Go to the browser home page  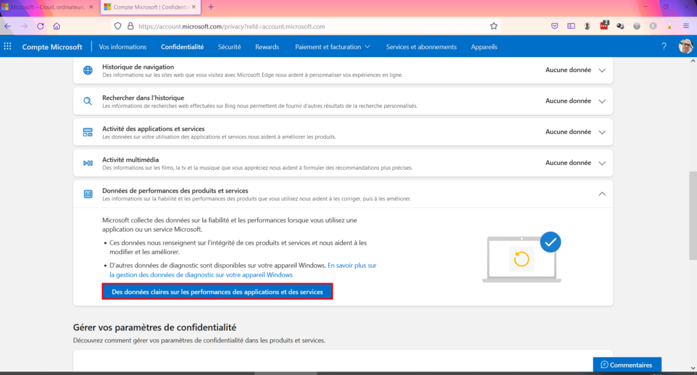(56, 26)
